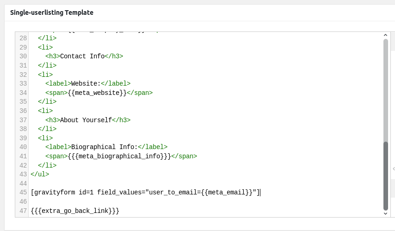This screenshot has width=395, height=231.
Task: Click the left chevron at right edge
Action: tap(393, 169)
